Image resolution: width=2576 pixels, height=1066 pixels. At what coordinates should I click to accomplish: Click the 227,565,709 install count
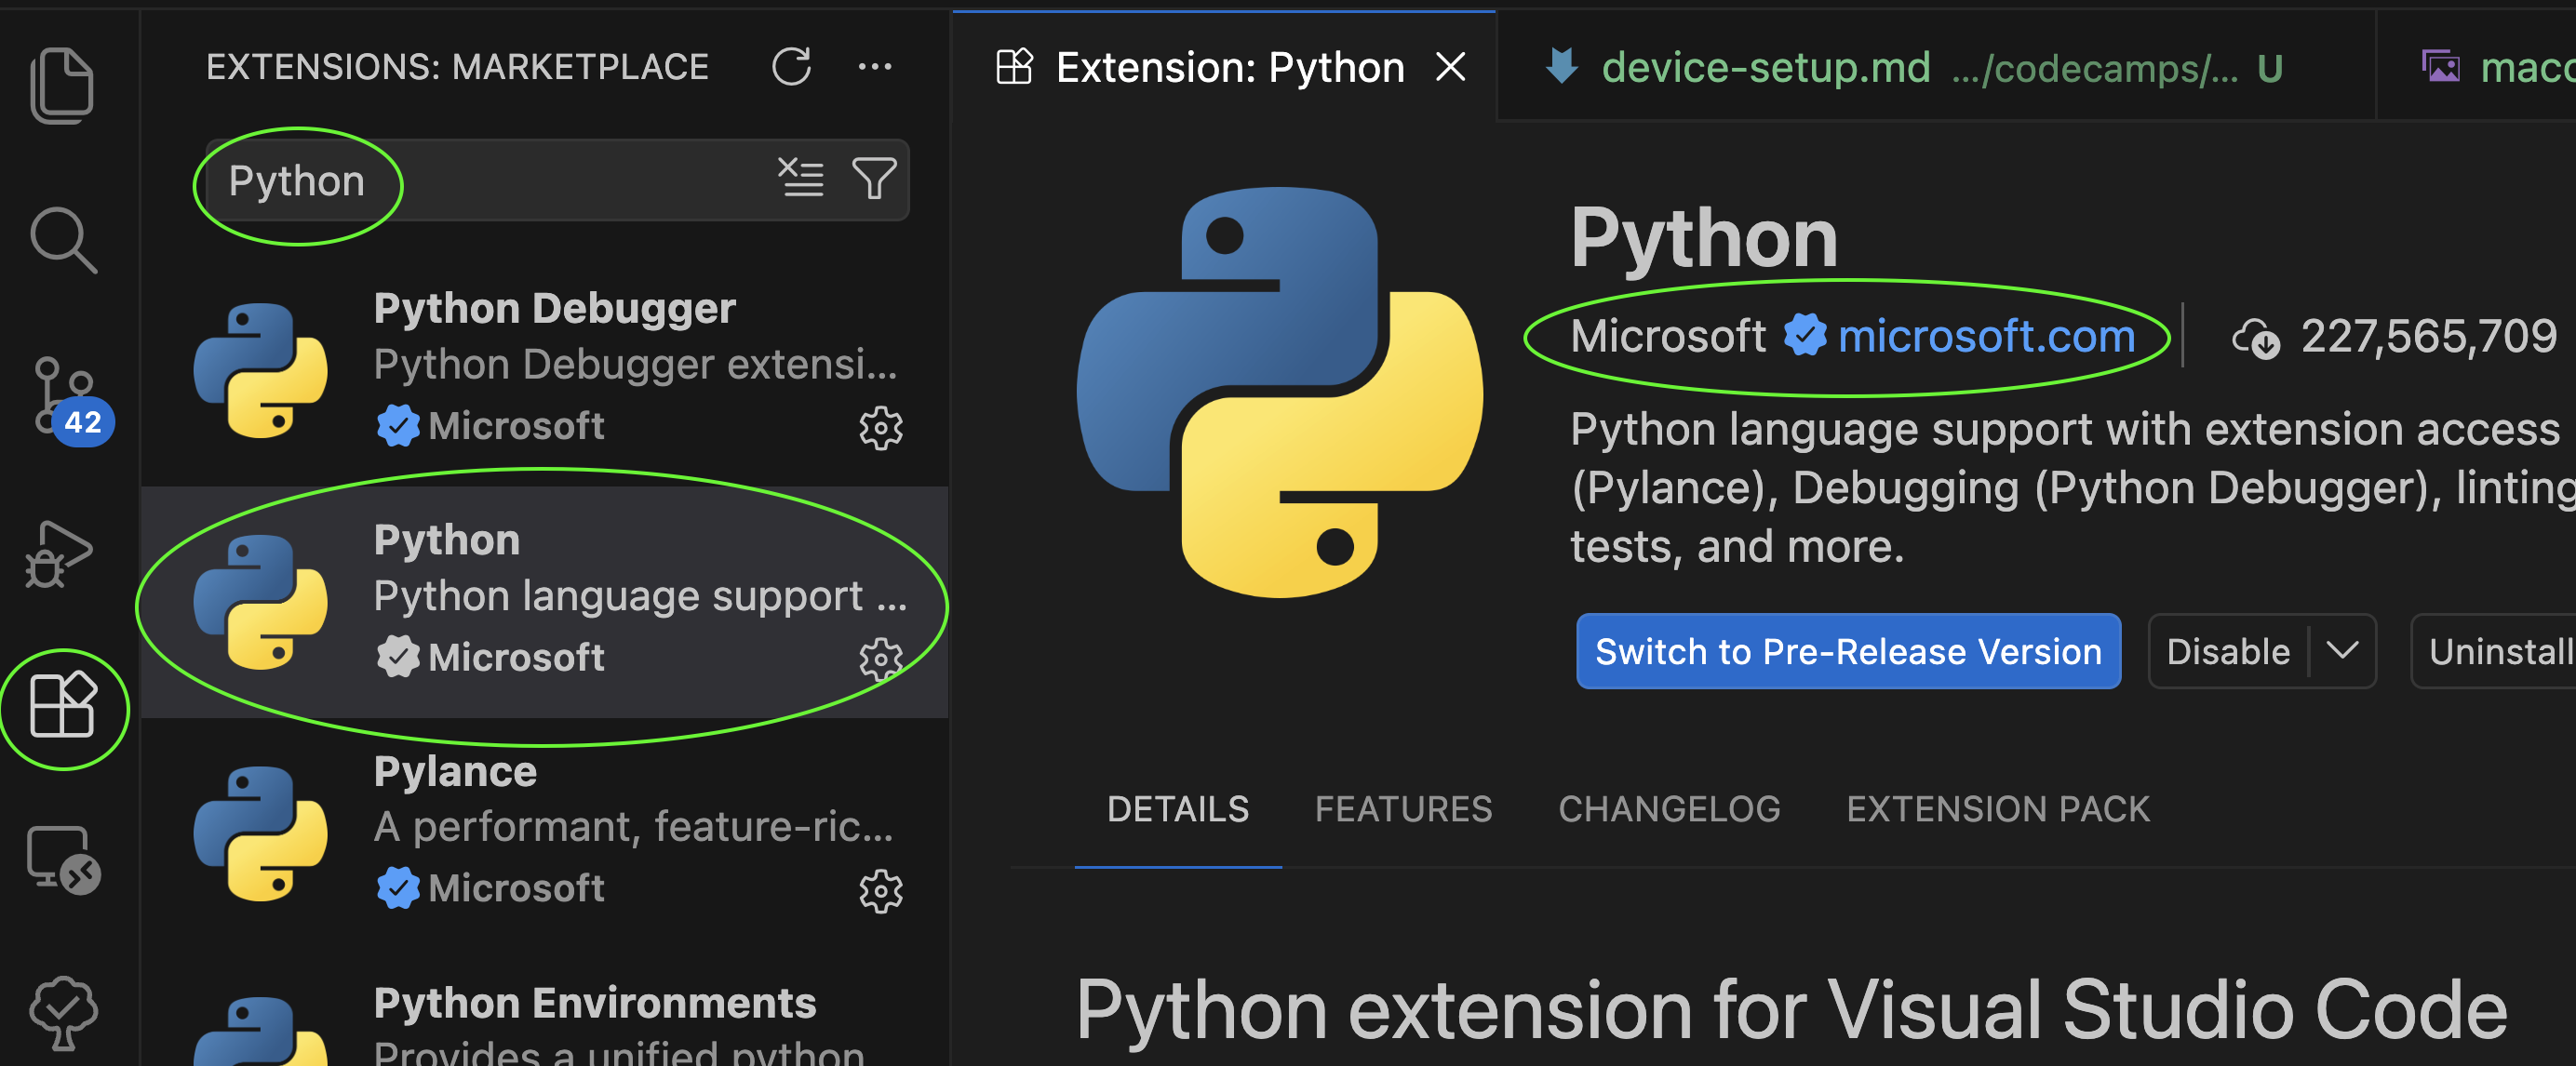pos(2428,336)
